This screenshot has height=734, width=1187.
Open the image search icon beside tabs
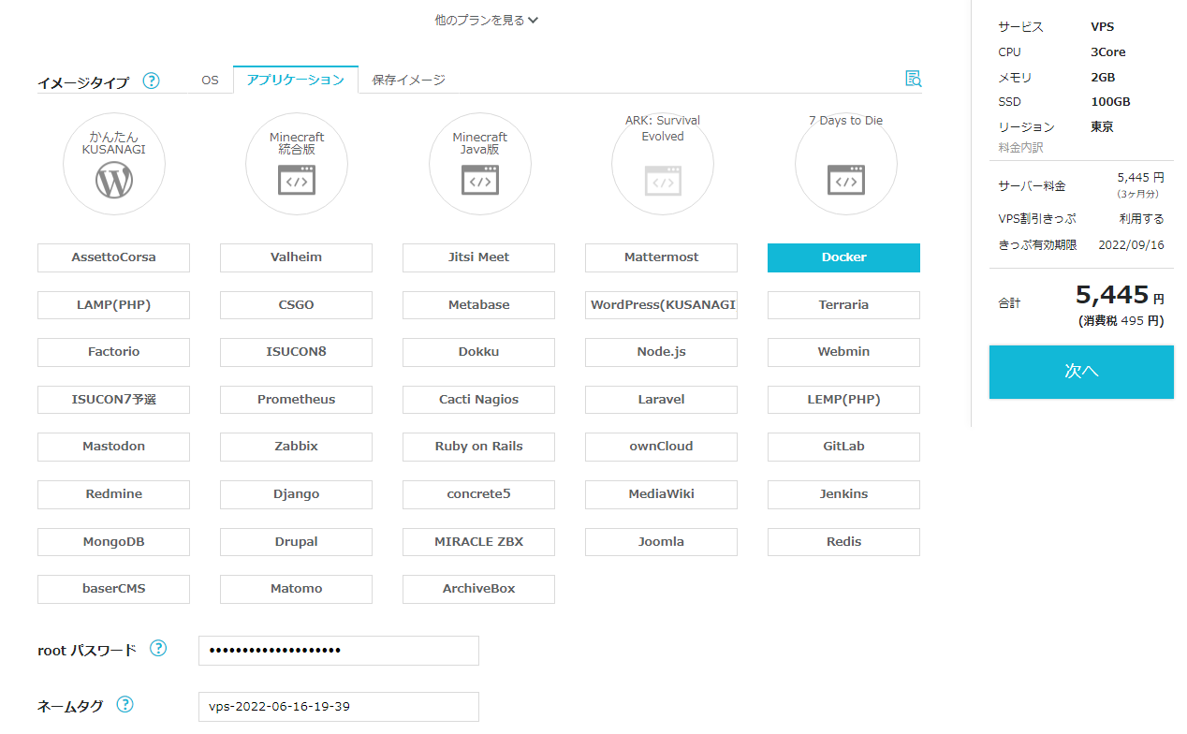[x=914, y=80]
